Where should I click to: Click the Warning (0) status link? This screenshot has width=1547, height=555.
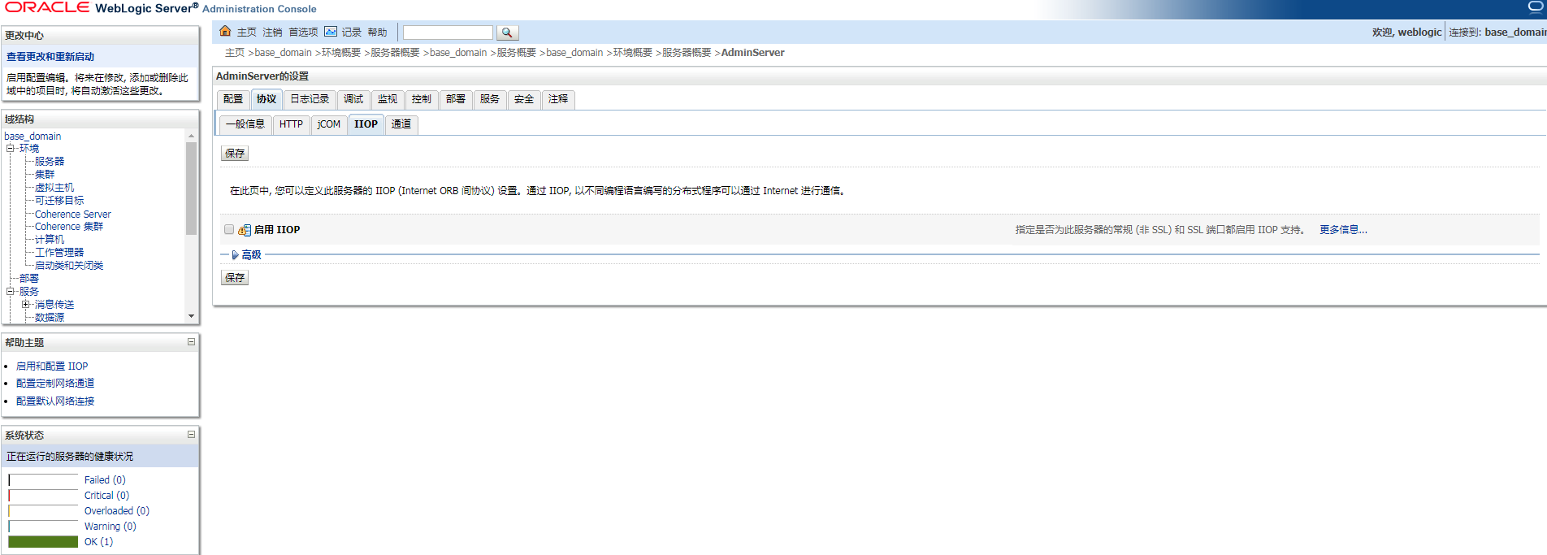[110, 527]
